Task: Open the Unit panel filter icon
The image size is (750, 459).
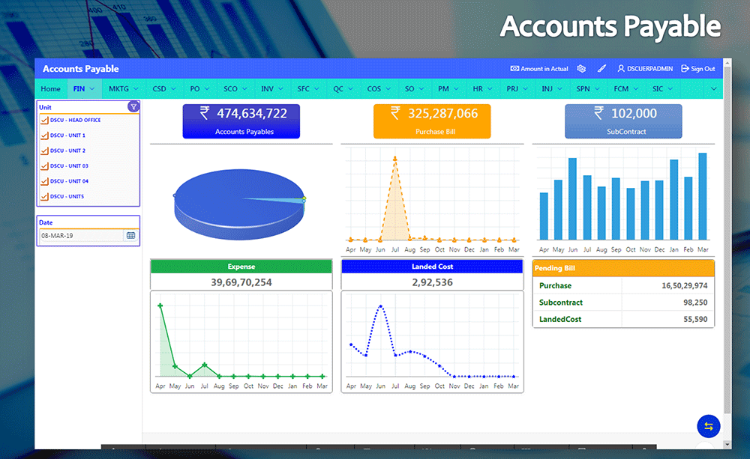Action: pos(134,107)
